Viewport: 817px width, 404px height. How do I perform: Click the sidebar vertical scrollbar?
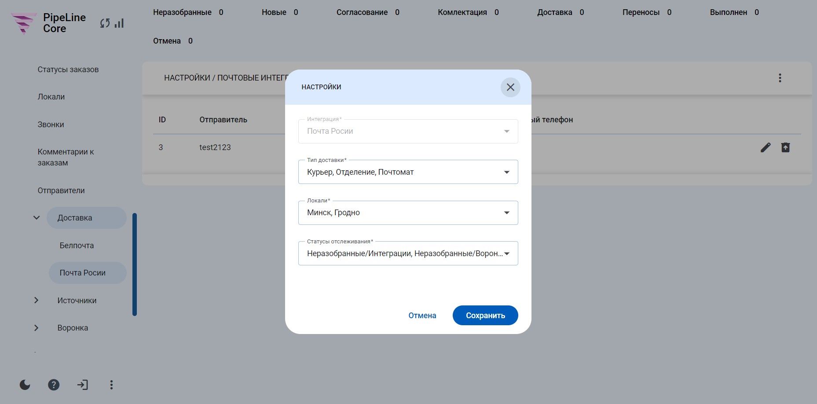click(x=135, y=264)
